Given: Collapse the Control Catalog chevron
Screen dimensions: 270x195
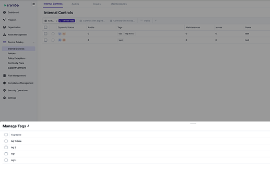Looking at the screenshot, I should tap(33, 42).
